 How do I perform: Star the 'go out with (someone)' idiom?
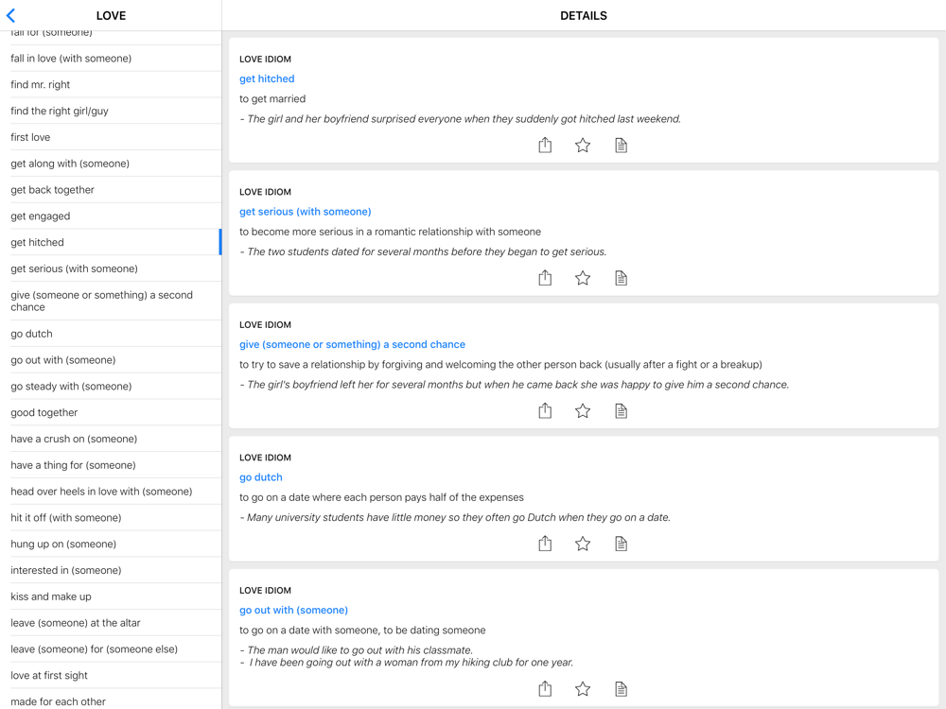point(583,689)
